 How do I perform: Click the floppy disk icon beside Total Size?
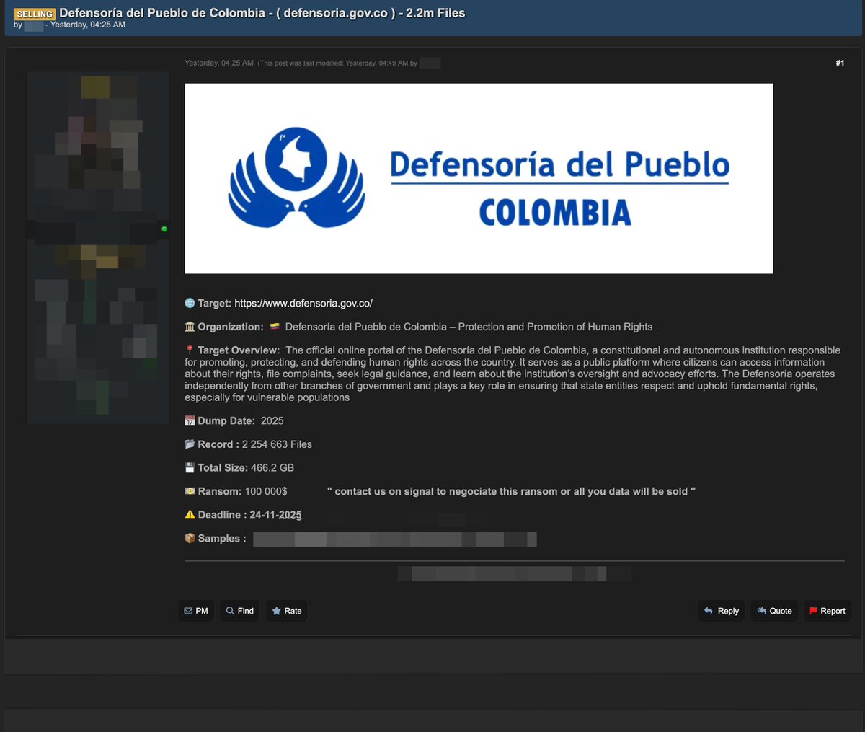[190, 467]
